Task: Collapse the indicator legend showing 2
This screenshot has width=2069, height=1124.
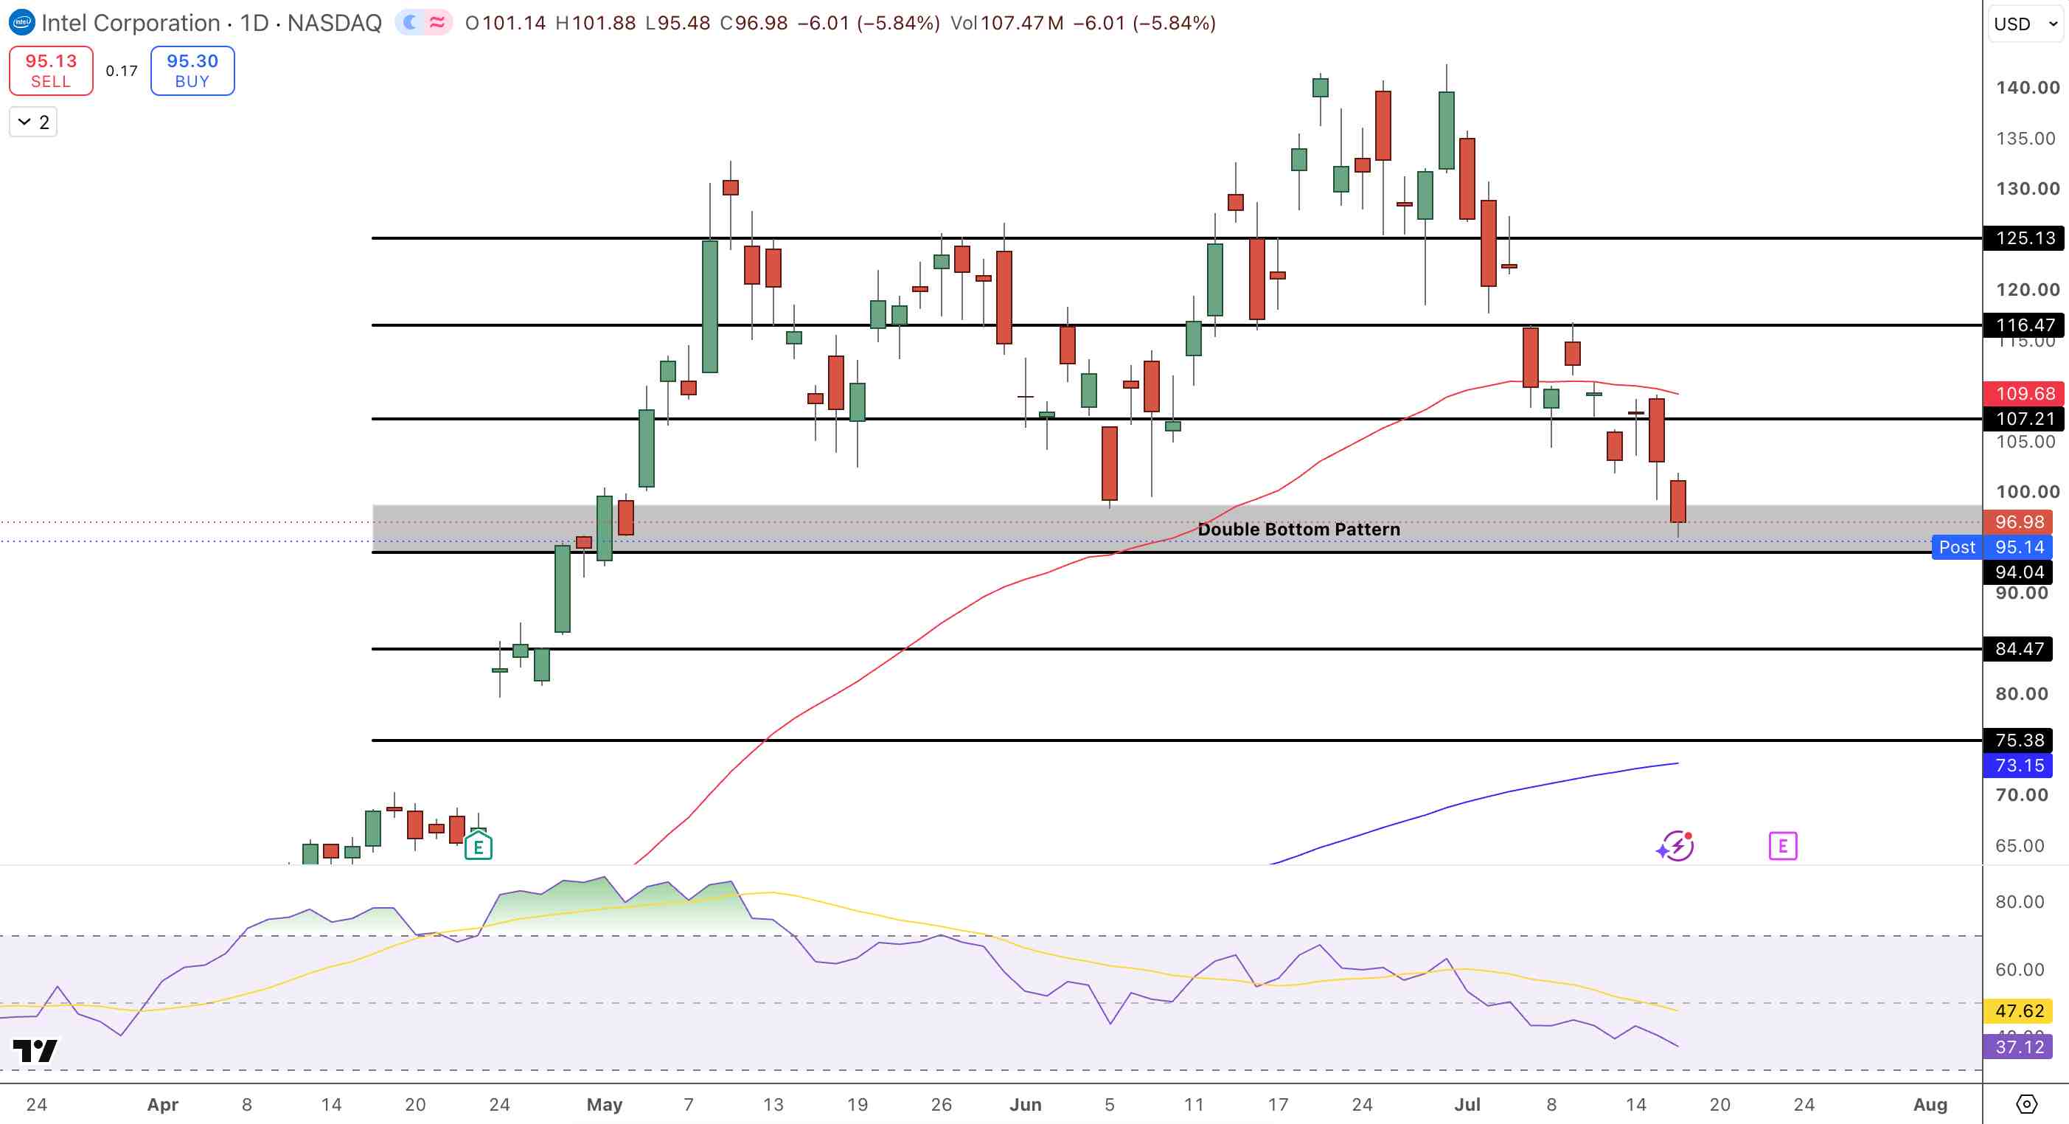Action: pos(33,122)
